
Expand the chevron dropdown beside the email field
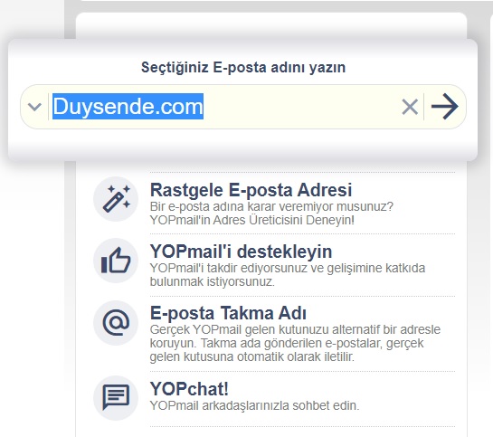pyautogui.click(x=34, y=107)
